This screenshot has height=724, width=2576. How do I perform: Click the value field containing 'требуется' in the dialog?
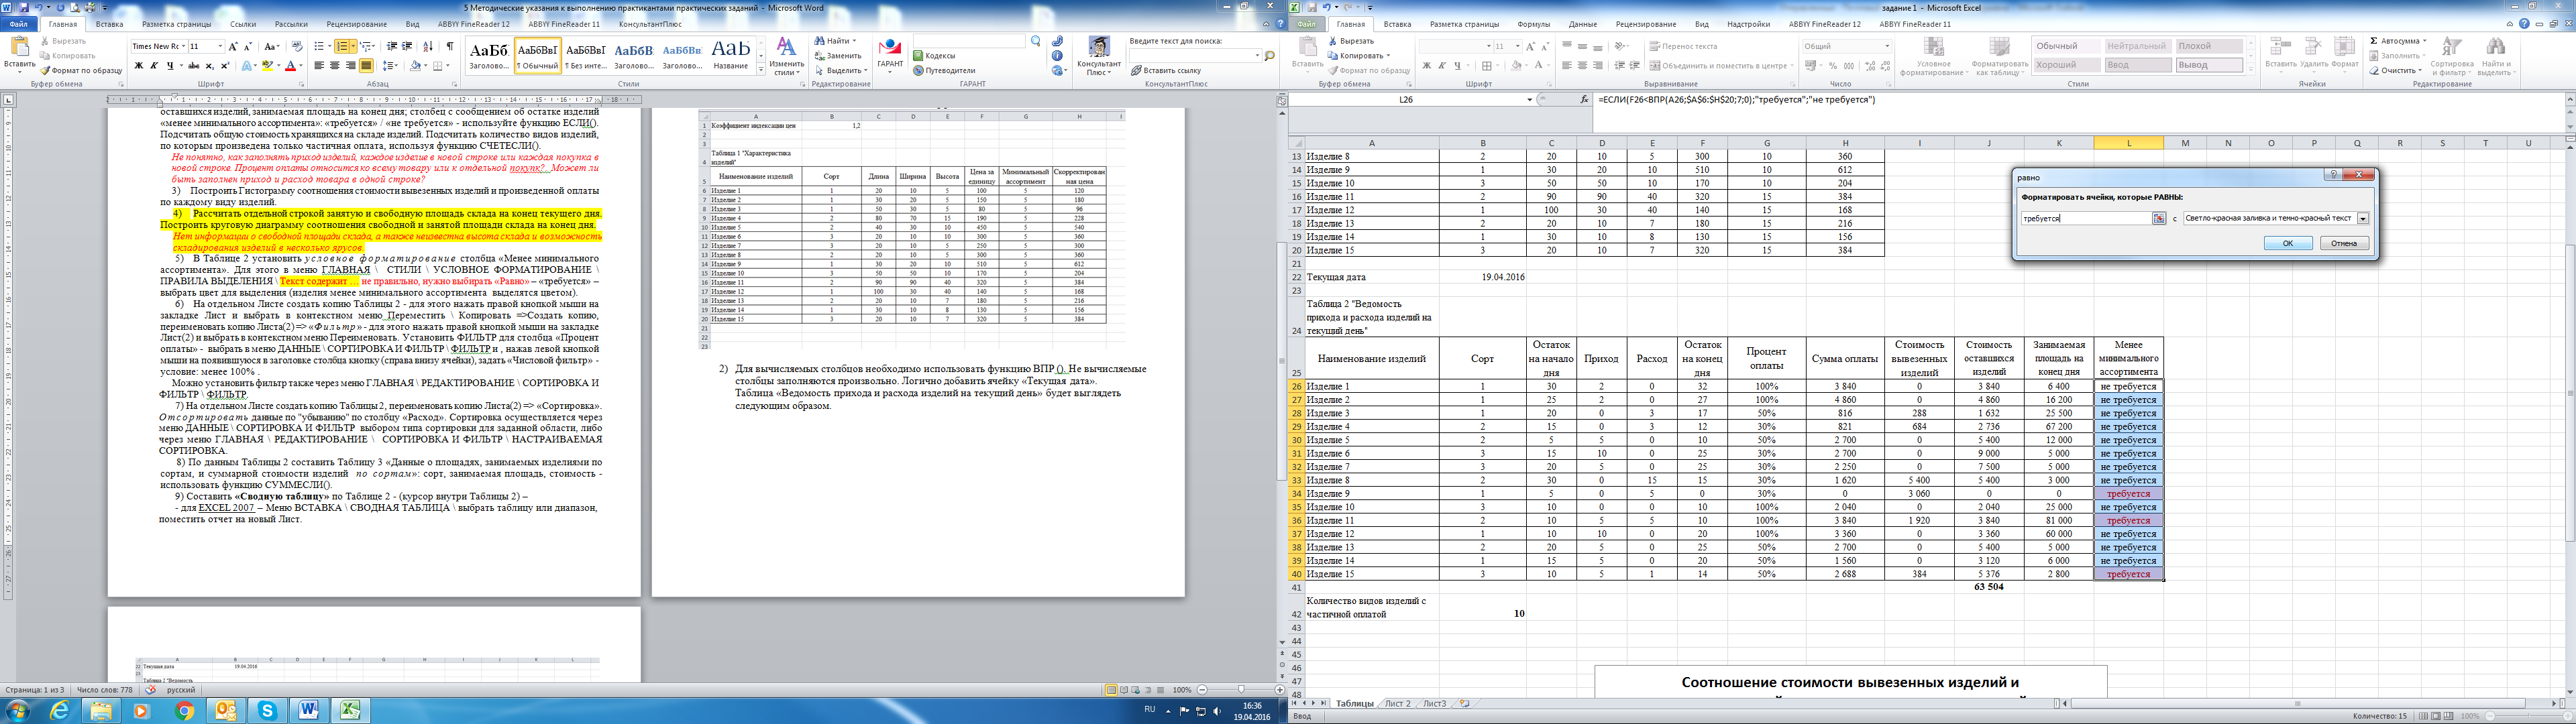2087,218
